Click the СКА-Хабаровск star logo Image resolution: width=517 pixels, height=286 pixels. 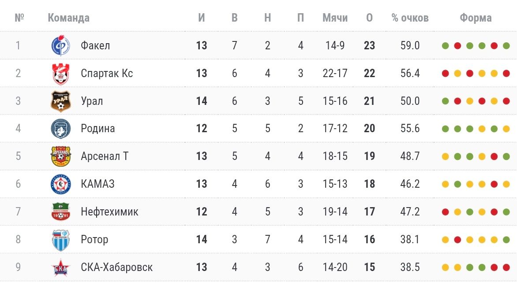60,267
